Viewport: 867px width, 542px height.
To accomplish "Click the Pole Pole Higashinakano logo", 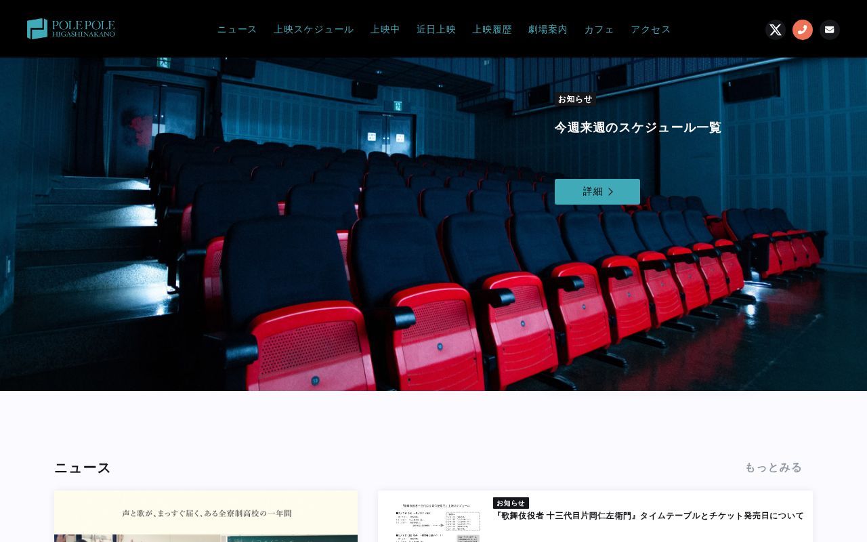I will pyautogui.click(x=71, y=28).
